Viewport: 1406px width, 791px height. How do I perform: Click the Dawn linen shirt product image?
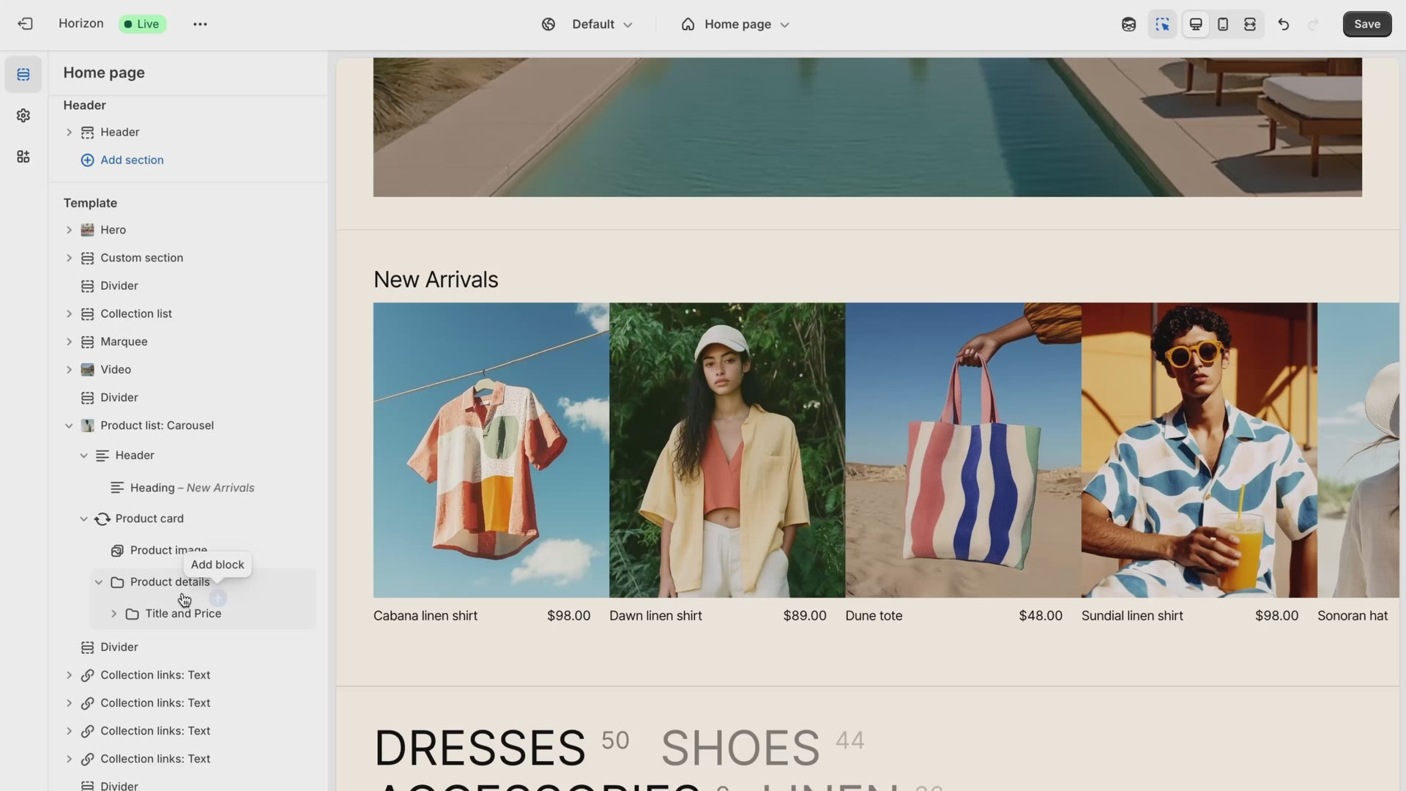pyautogui.click(x=727, y=450)
